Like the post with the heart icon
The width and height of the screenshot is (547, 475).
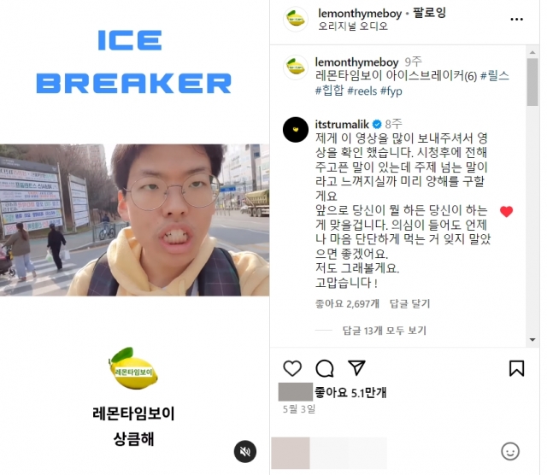pyautogui.click(x=292, y=368)
